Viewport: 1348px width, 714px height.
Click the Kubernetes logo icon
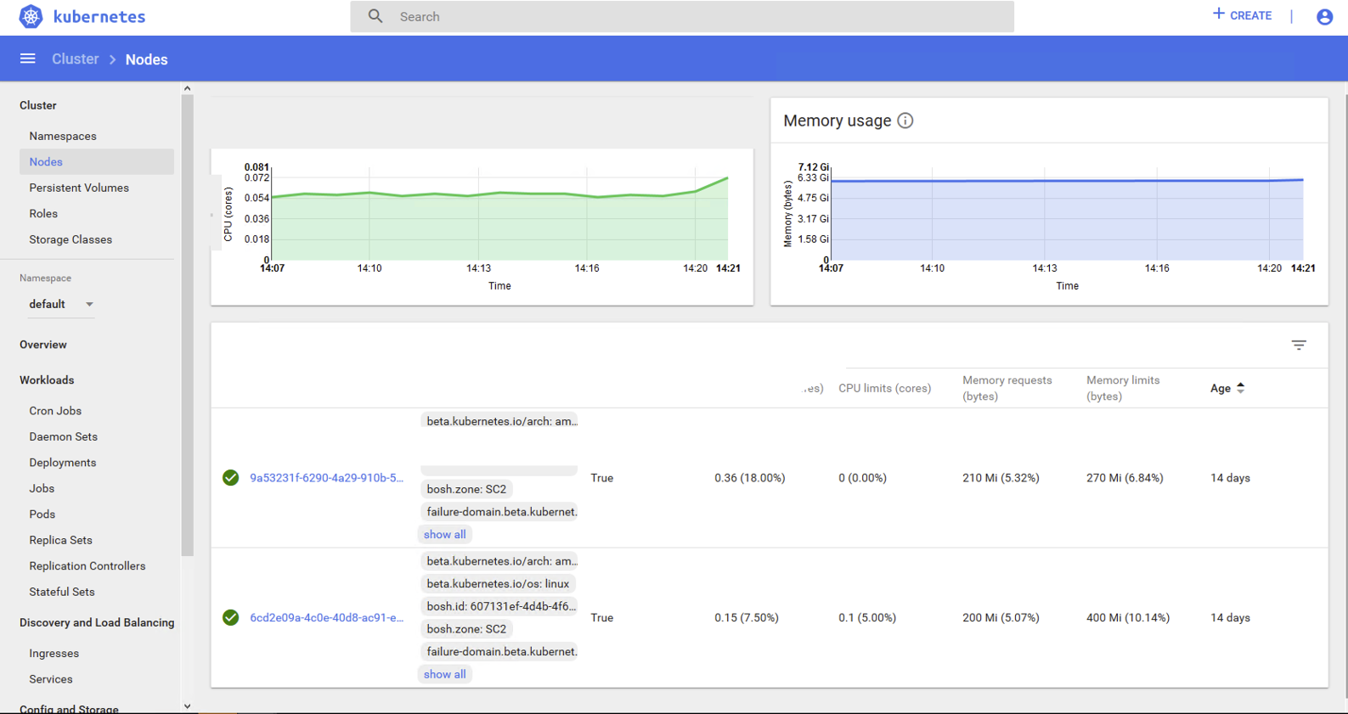(31, 17)
